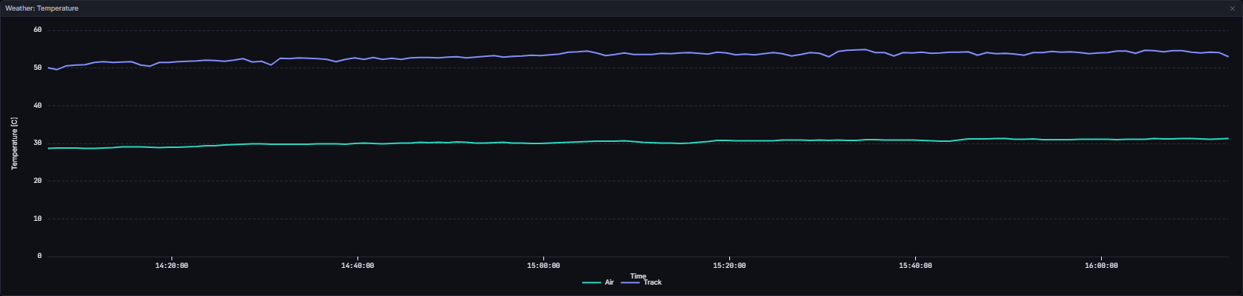Click the 16:00:00 time axis label
Viewport: 1243px width, 296px height.
coord(1101,266)
